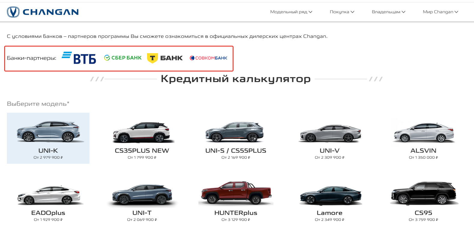Open the Т-Банк partner logo
The height and width of the screenshot is (229, 474).
point(165,58)
